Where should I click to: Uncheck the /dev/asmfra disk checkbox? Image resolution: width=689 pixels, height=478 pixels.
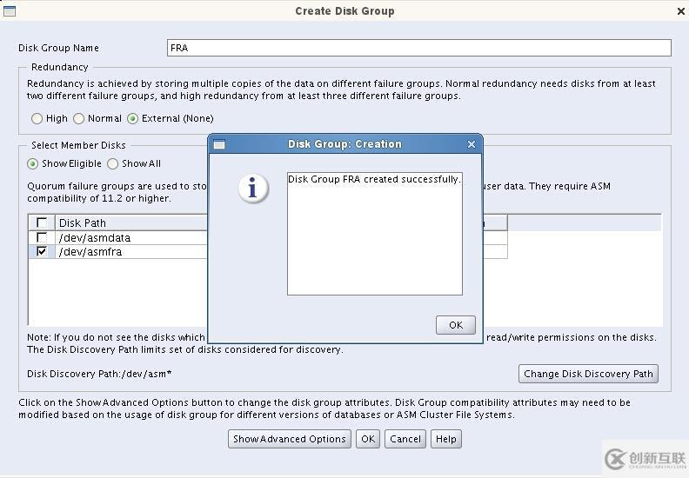(42, 251)
